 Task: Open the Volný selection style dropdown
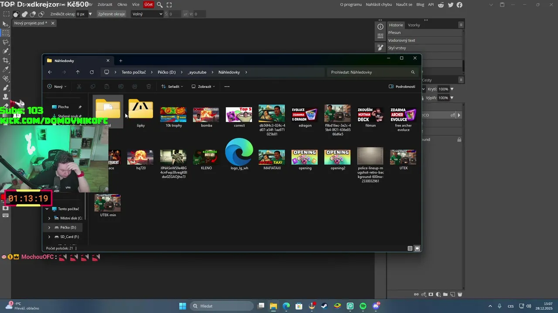(x=147, y=14)
